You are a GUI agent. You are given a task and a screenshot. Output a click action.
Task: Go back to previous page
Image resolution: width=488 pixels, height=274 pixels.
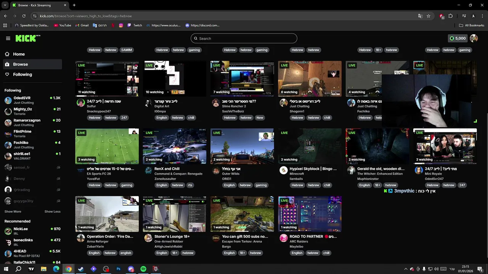5,16
